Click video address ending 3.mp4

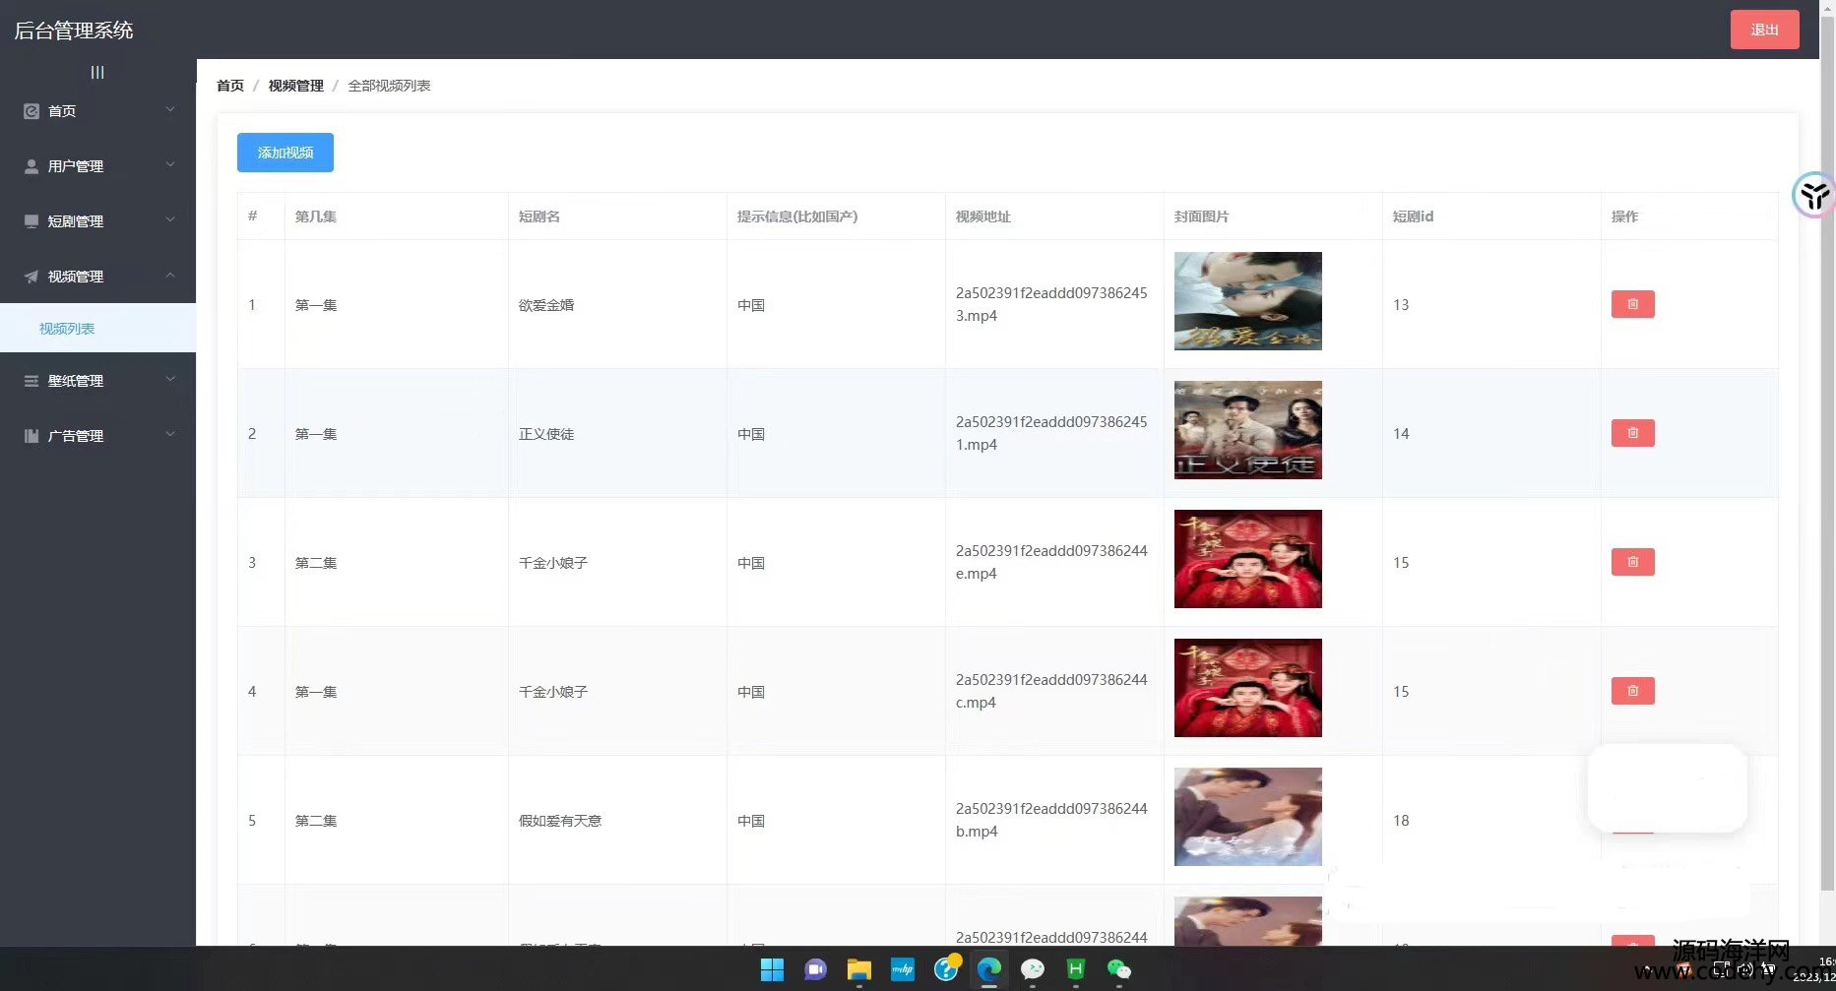(1051, 304)
